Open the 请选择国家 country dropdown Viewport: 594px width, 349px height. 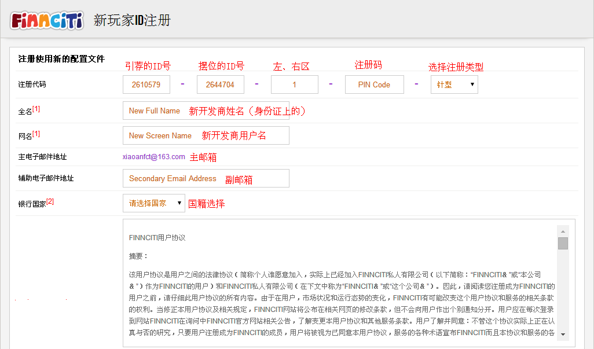tap(154, 203)
